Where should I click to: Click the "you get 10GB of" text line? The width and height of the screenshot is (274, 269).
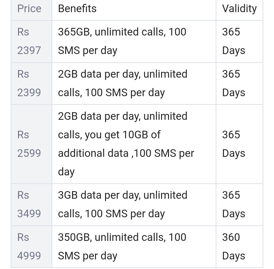109,134
